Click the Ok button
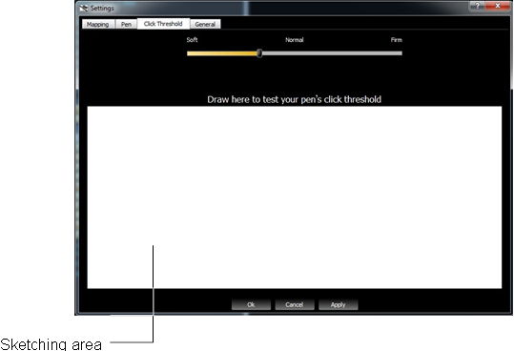 click(251, 304)
